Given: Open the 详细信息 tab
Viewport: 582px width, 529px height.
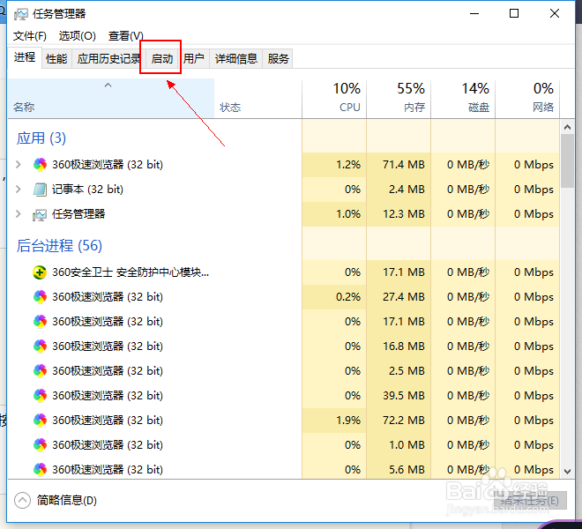Looking at the screenshot, I should tap(236, 59).
